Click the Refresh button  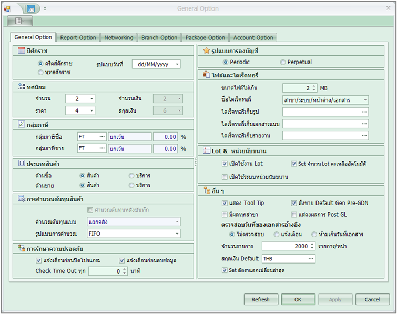click(x=261, y=299)
